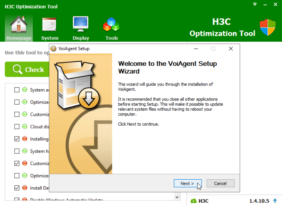Click the installer box graphic in wizard

click(77, 85)
